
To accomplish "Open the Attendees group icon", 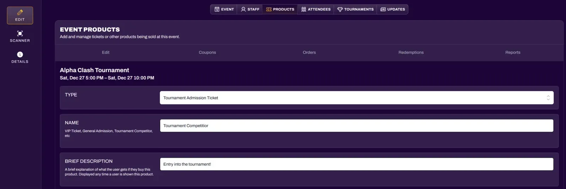I will (x=304, y=9).
